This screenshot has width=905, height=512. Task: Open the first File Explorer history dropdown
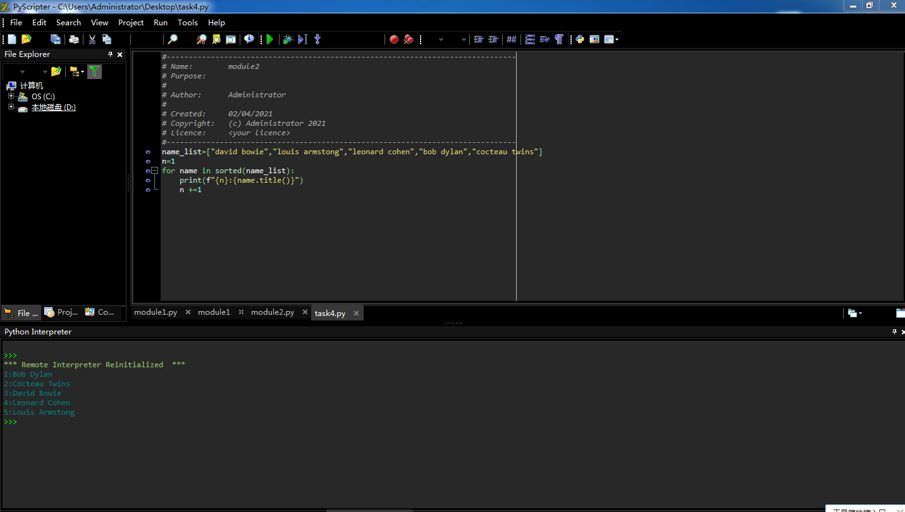(x=22, y=71)
